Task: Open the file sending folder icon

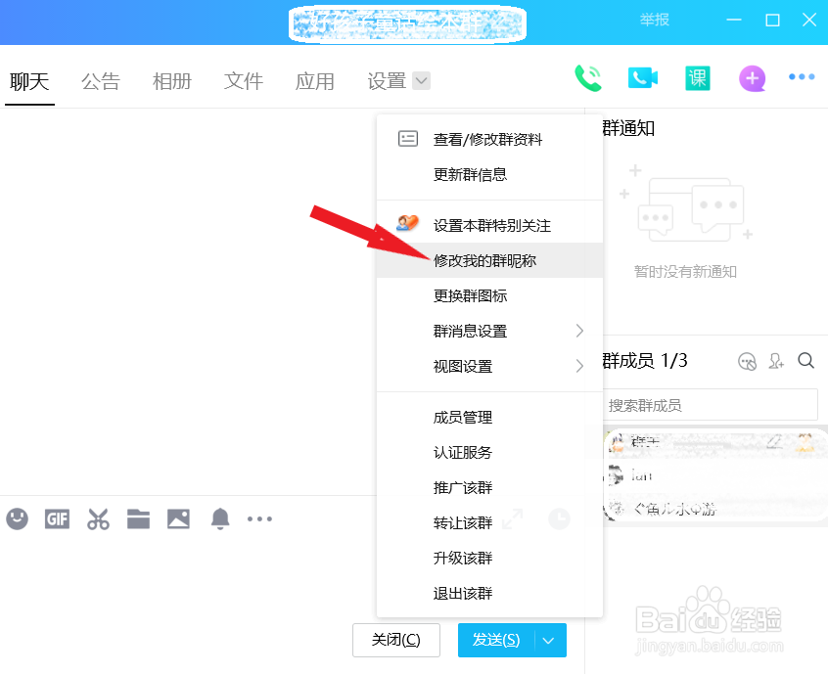Action: pyautogui.click(x=138, y=519)
